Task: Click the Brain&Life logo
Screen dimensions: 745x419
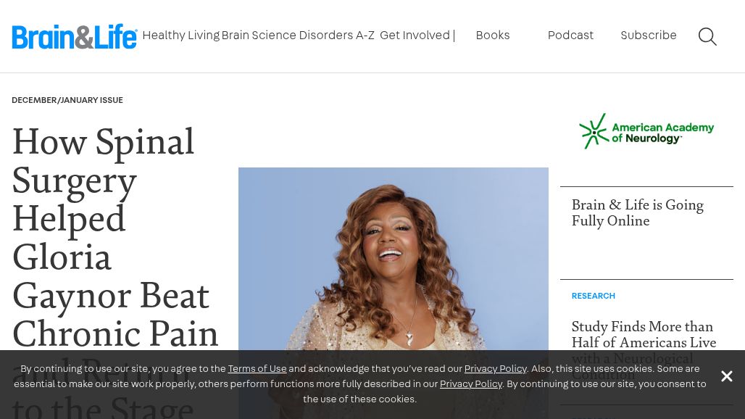Action: (75, 36)
